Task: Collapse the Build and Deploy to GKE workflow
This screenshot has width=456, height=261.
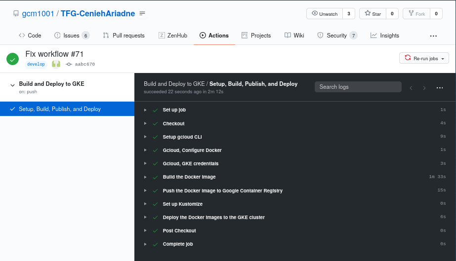Action: (x=12, y=85)
